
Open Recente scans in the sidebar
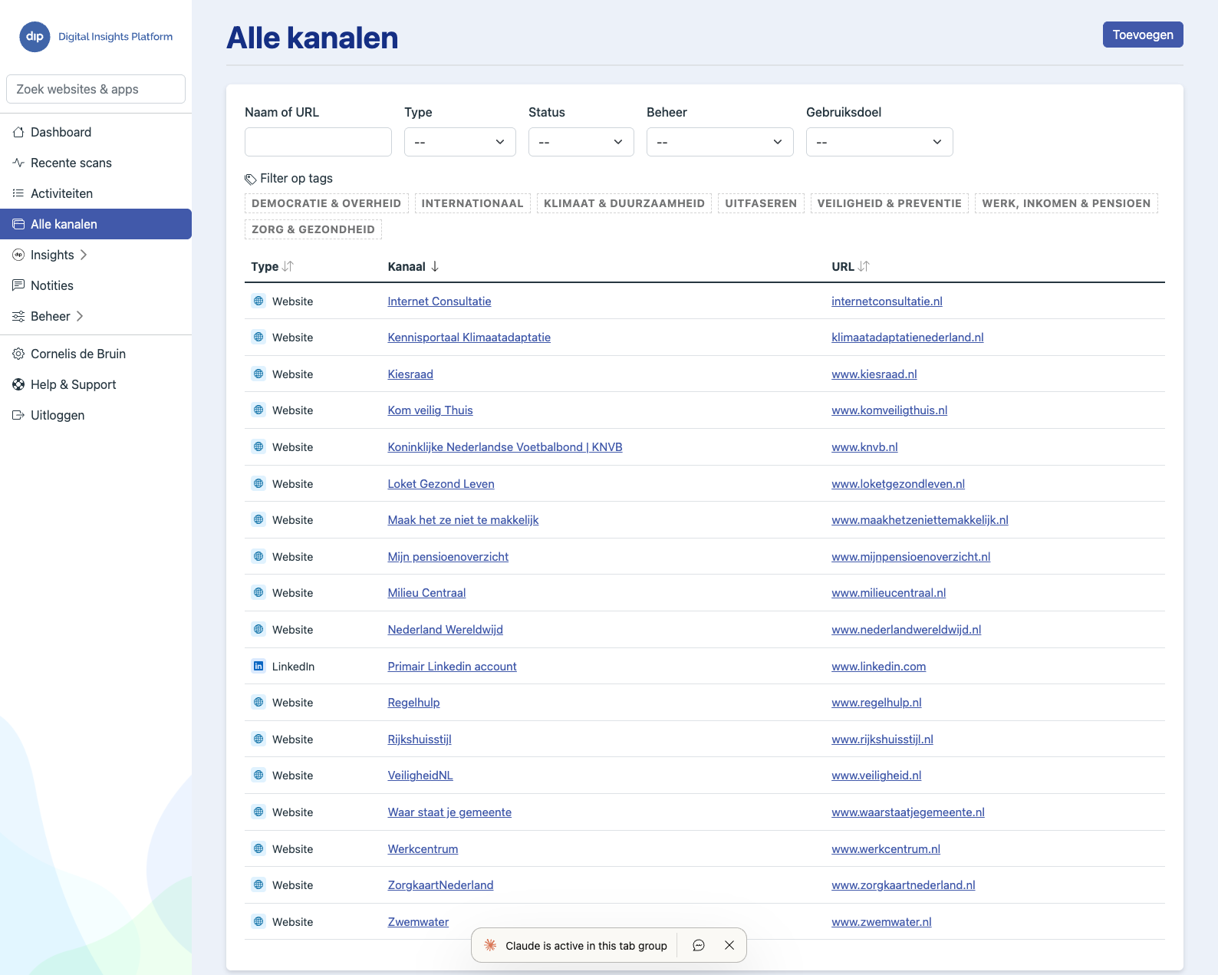pos(96,163)
